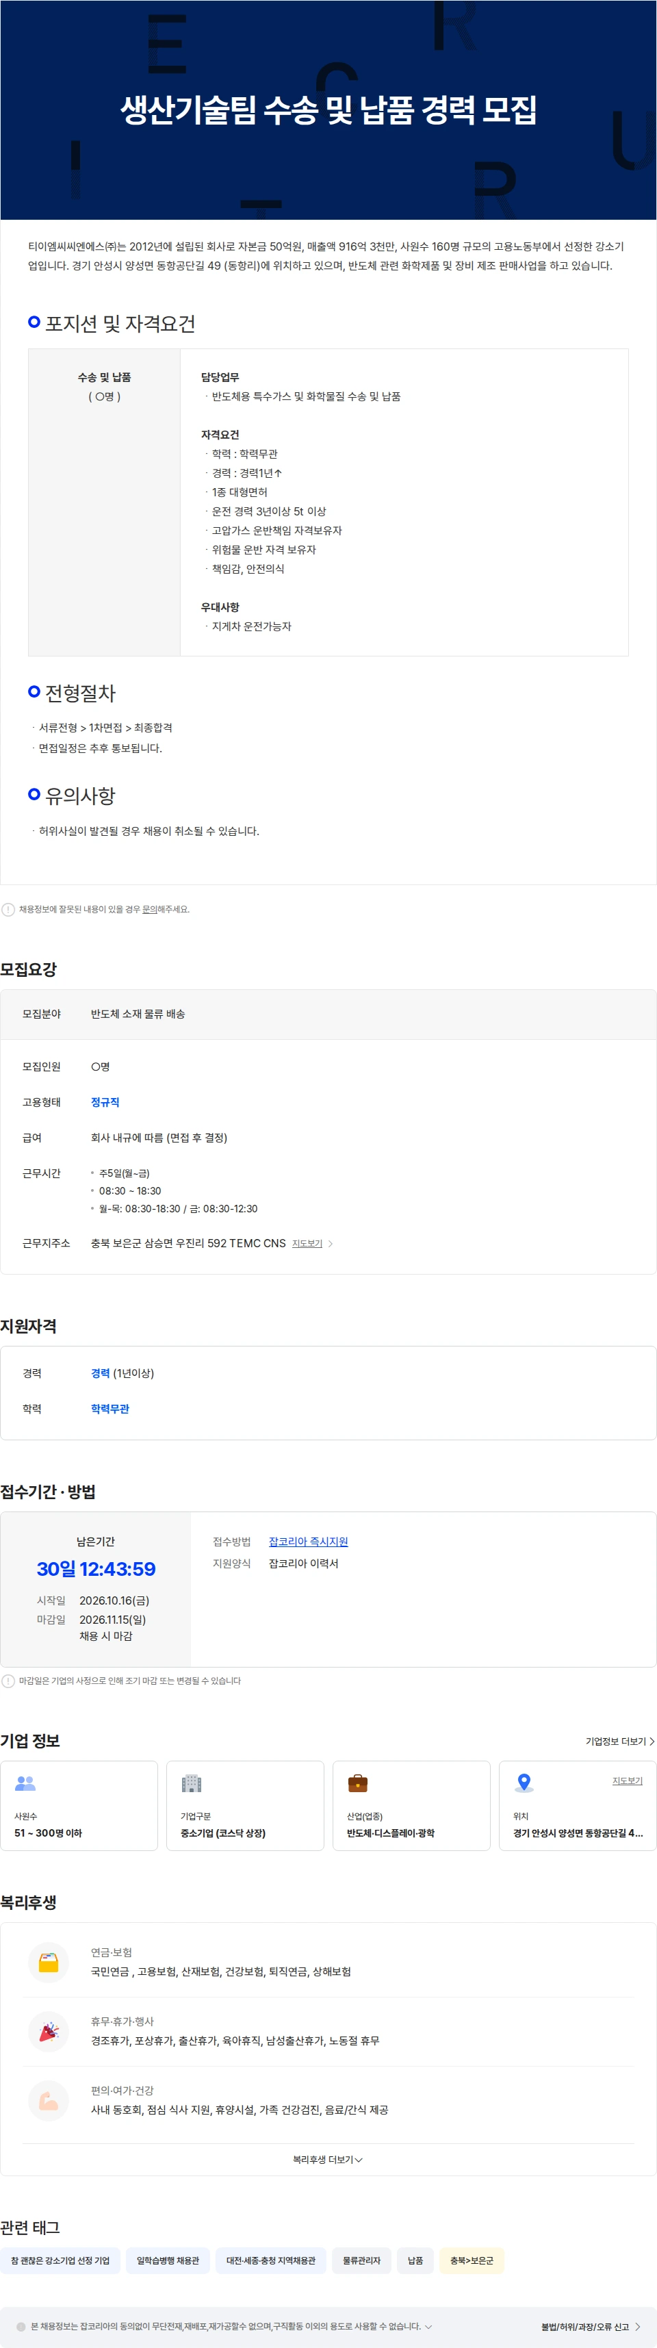
Task: Click 불법/허위/과장/오류 신고 link
Action: point(585,2327)
